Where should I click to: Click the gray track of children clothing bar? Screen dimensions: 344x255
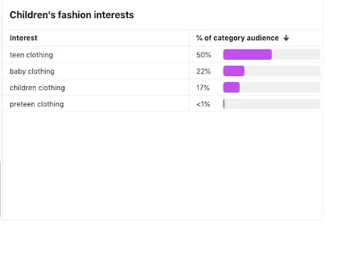[x=280, y=87]
